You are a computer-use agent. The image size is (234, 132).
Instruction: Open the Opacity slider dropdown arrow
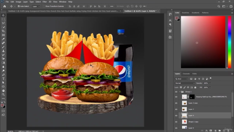[210, 83]
